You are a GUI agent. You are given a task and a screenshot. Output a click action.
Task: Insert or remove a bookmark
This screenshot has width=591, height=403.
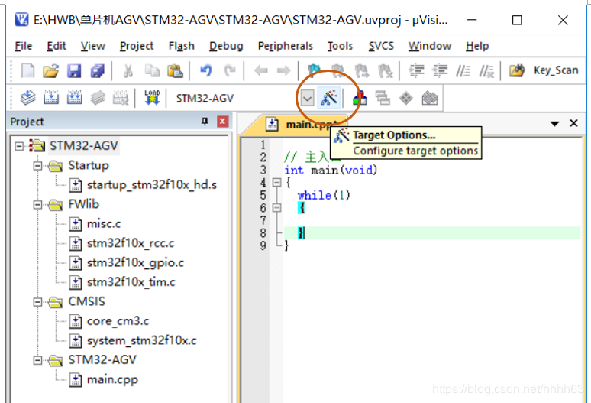point(314,70)
